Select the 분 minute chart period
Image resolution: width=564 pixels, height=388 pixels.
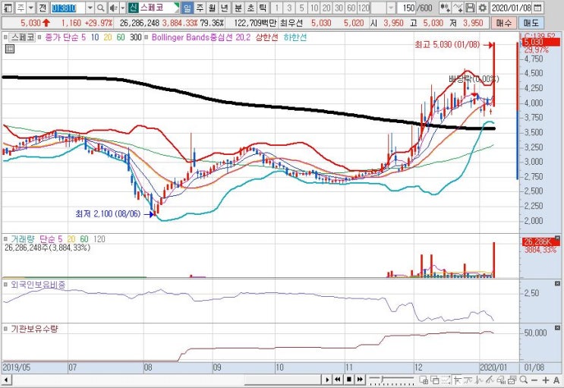[238, 8]
